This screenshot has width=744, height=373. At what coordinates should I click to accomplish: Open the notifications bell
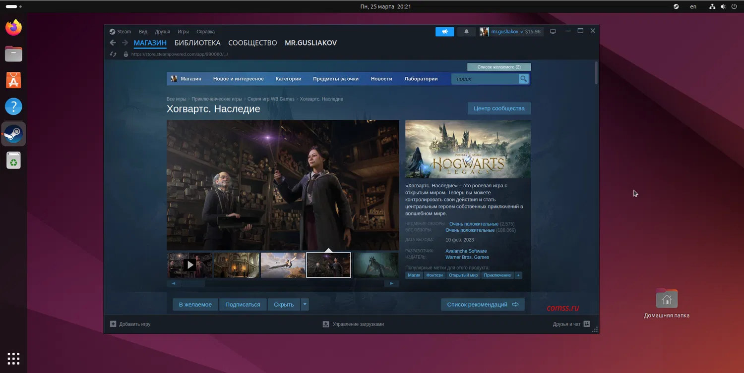pyautogui.click(x=466, y=32)
